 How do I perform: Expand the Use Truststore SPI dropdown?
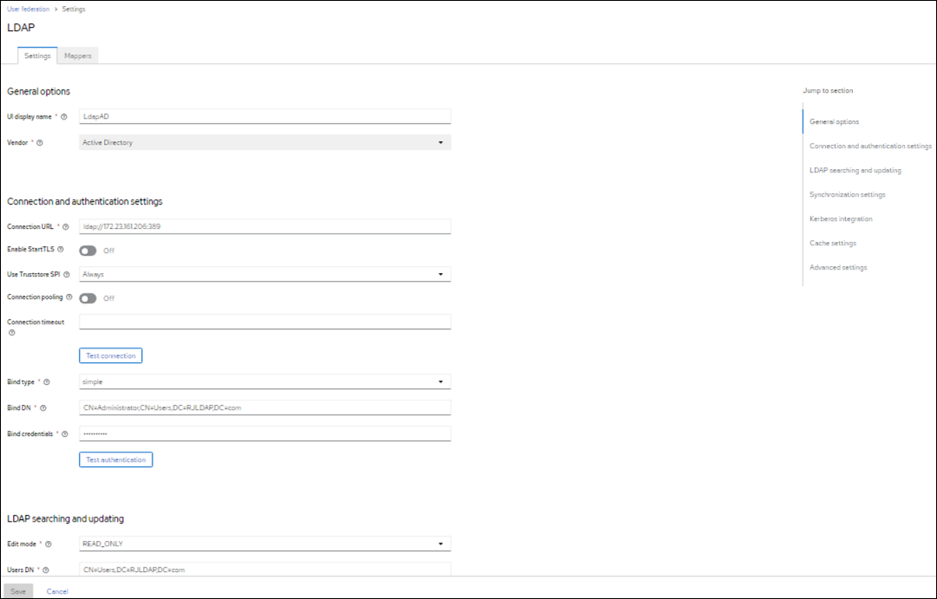265,274
